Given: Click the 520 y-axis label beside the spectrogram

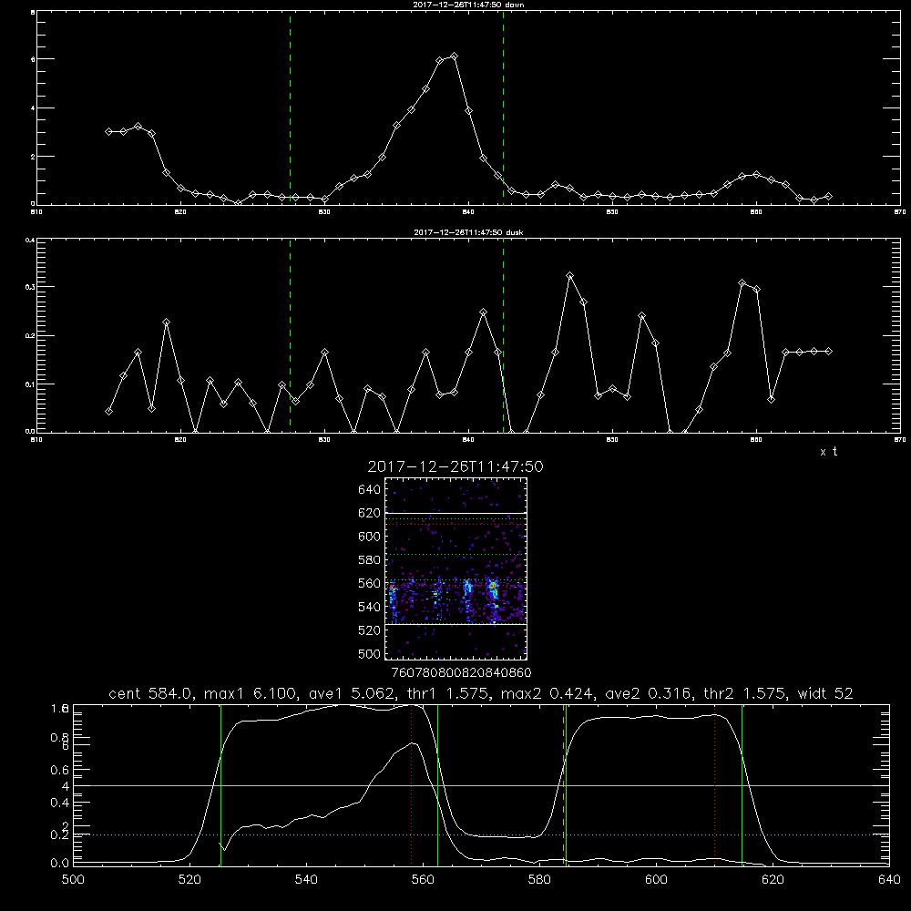Looking at the screenshot, I should pos(370,630).
